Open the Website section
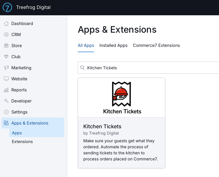Image resolution: width=219 pixels, height=177 pixels. [33, 79]
